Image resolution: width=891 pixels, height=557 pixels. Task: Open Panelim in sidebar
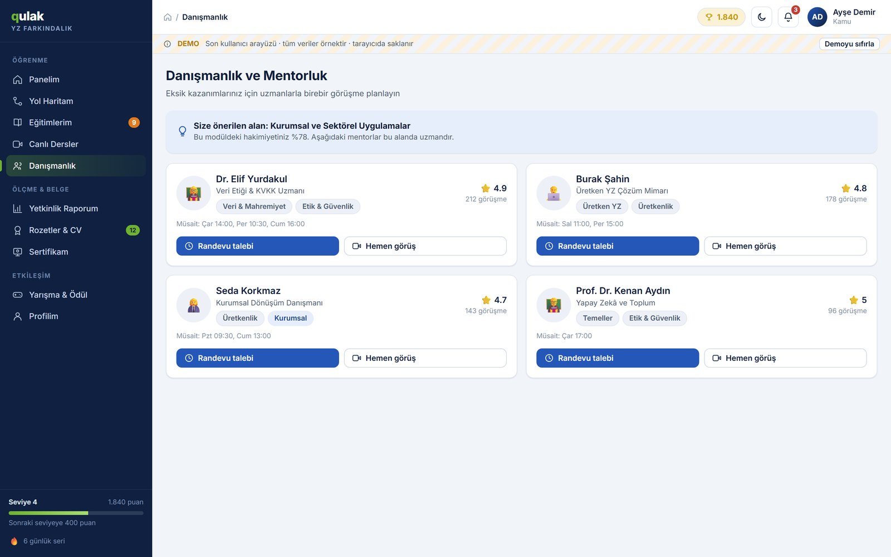click(x=76, y=80)
